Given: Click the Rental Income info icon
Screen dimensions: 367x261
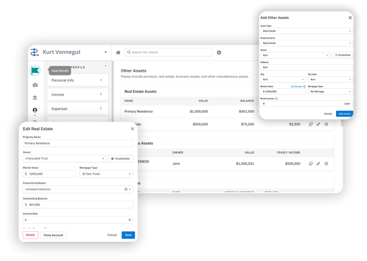Looking at the screenshot, I should click(276, 99).
